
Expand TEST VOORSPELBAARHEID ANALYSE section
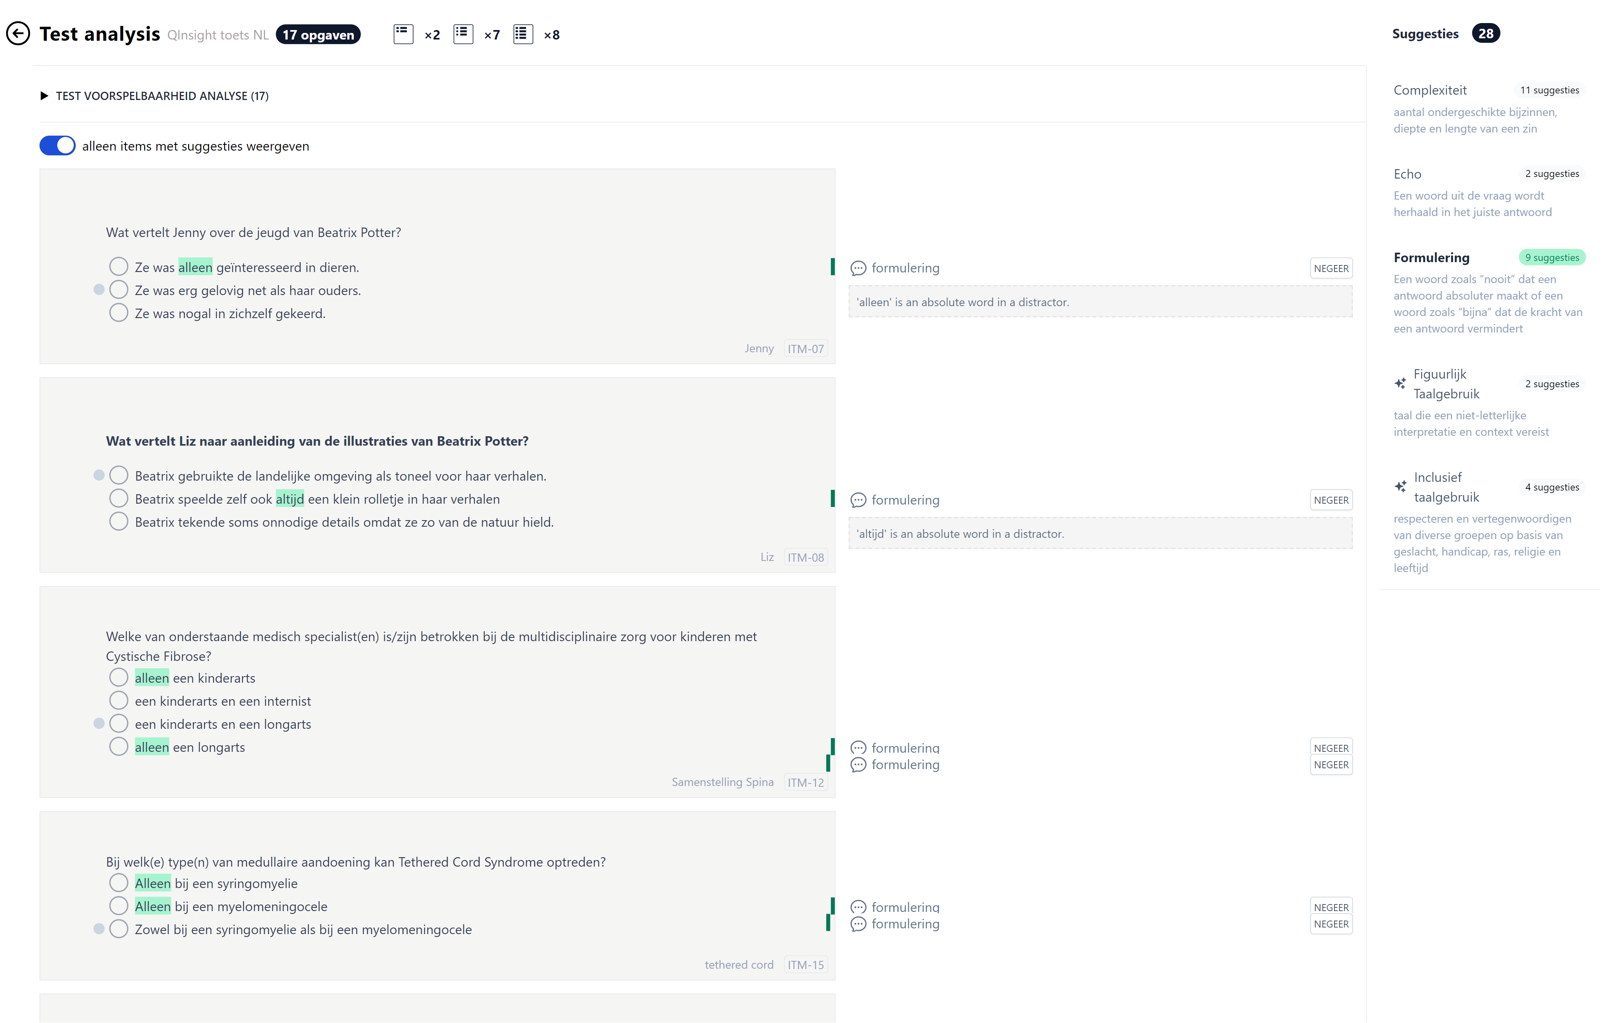pyautogui.click(x=45, y=95)
